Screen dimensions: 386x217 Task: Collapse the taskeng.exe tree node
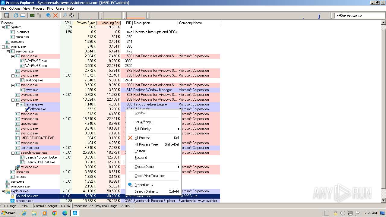18,104
